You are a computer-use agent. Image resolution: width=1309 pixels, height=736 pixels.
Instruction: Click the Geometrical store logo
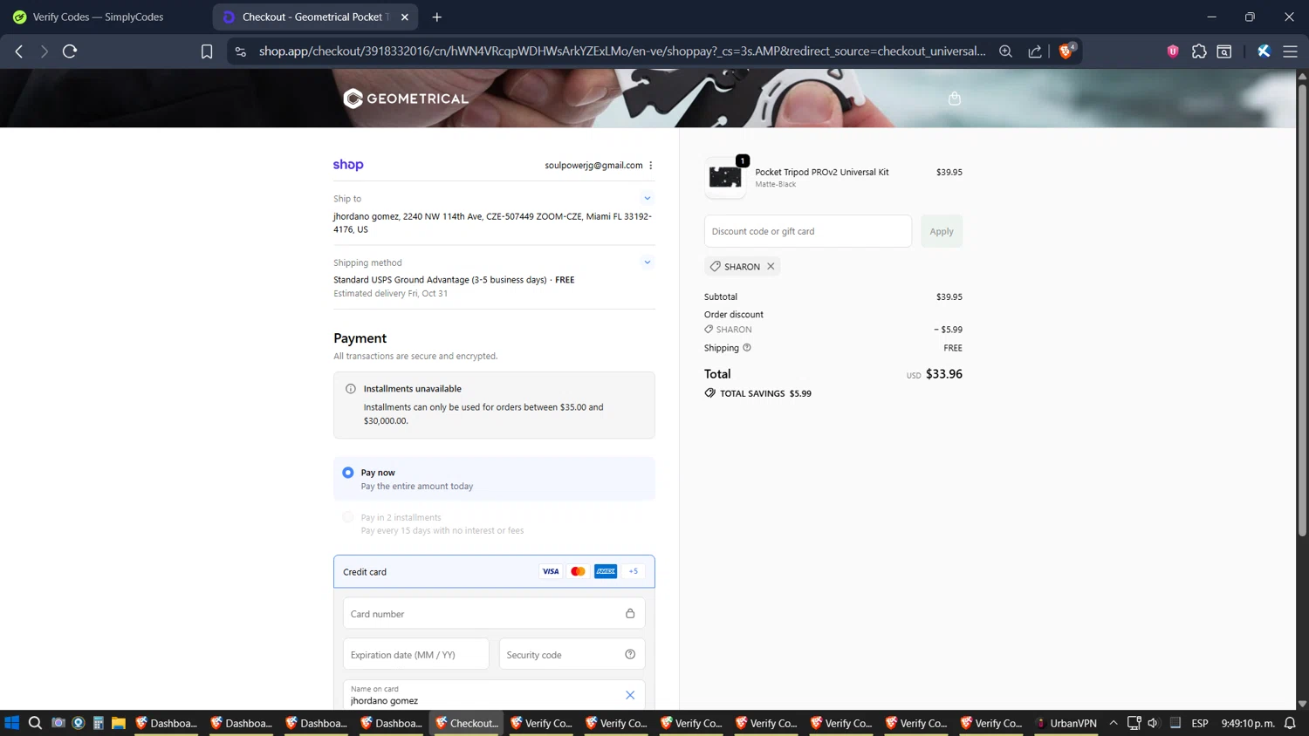pyautogui.click(x=406, y=99)
